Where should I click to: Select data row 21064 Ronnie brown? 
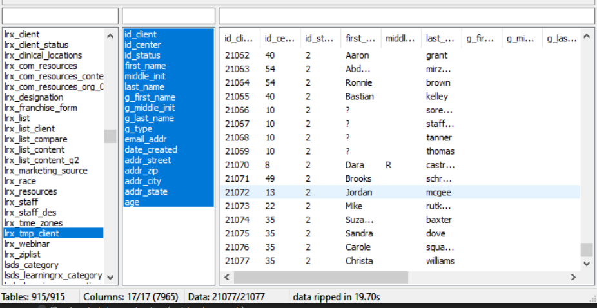(400, 82)
